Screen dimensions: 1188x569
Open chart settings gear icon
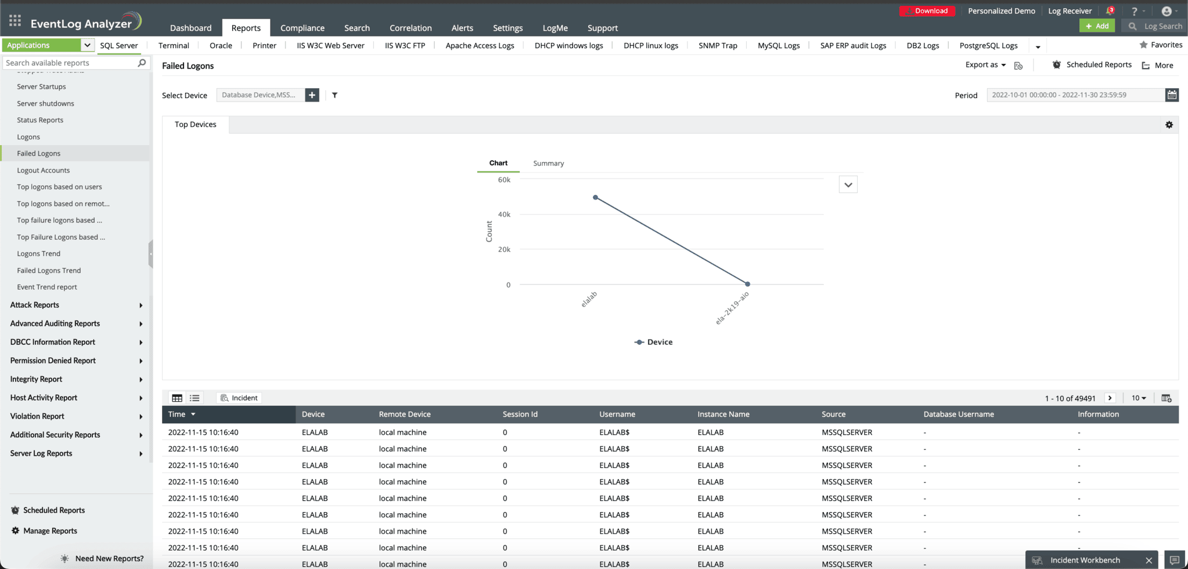pyautogui.click(x=1169, y=125)
